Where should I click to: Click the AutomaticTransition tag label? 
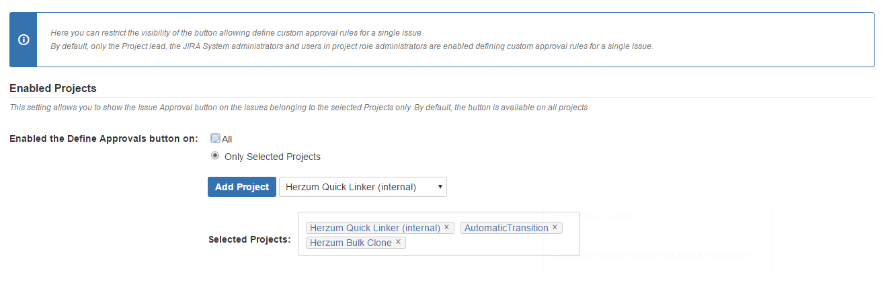click(x=506, y=228)
